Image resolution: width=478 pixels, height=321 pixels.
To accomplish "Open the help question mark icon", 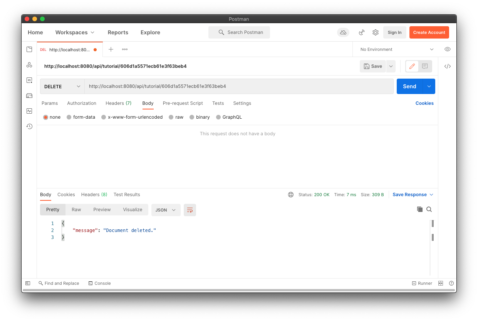I will click(x=451, y=283).
